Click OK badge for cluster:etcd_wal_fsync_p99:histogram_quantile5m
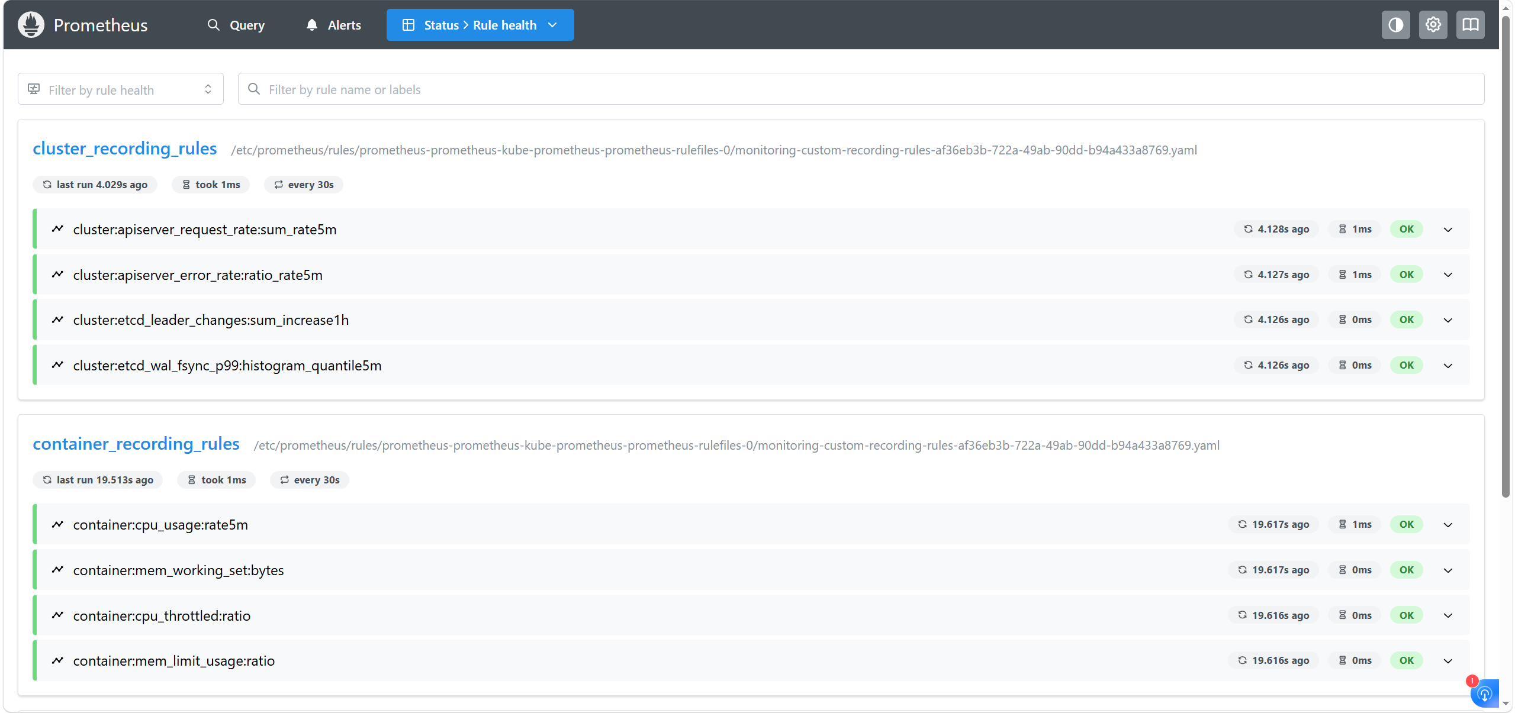This screenshot has width=1515, height=713. tap(1406, 365)
